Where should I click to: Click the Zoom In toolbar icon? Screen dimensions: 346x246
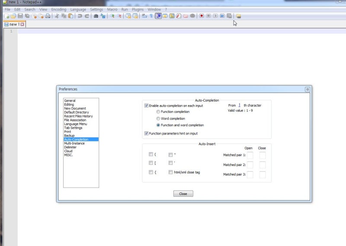pos(112,16)
